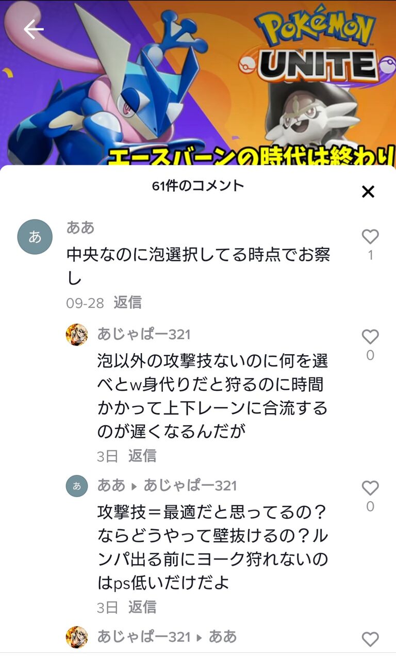
Task: Like the last comment by あじゃぱー321
Action: coord(370,639)
